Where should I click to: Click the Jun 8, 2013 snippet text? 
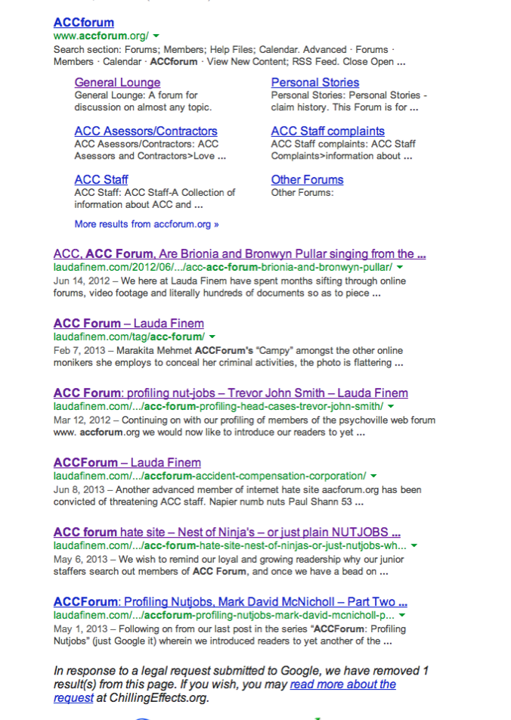pos(237,496)
